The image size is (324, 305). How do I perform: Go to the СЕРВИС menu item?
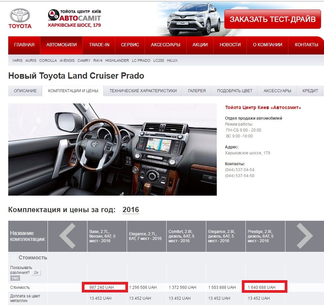pos(130,45)
